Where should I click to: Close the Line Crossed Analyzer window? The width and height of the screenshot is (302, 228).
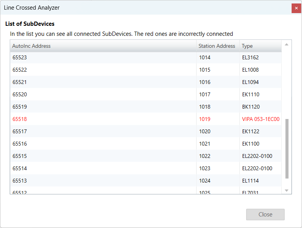pos(296,8)
